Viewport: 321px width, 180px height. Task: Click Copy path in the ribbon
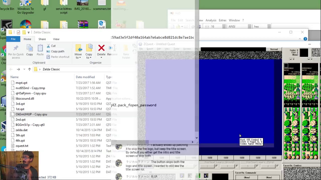coord(55,51)
